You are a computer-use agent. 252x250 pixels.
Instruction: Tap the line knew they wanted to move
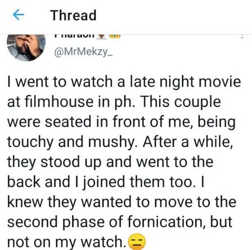[122, 202]
